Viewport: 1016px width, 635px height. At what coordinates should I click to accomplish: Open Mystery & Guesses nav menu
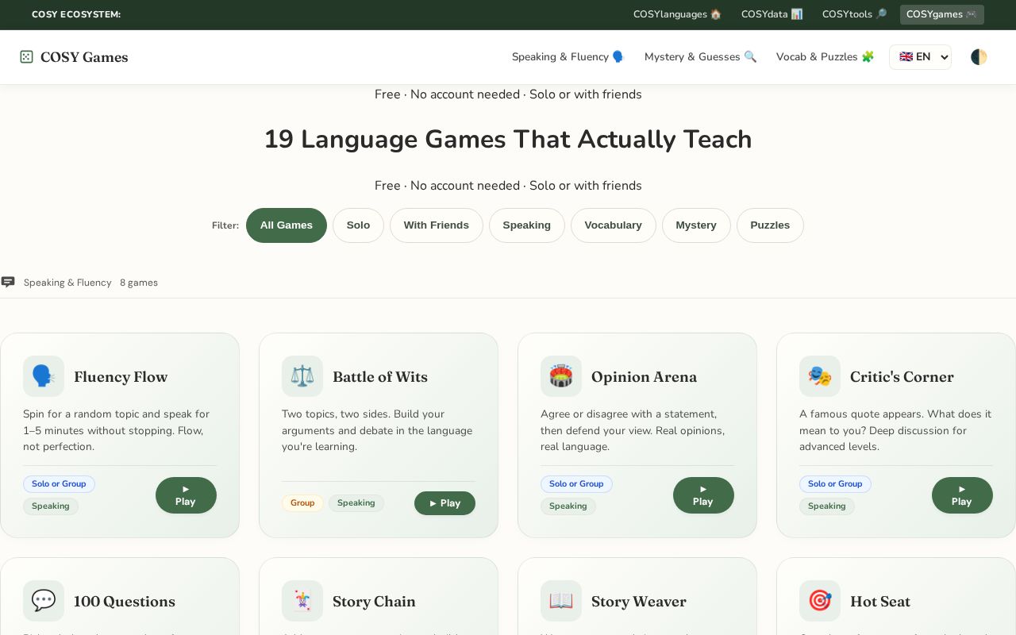point(701,57)
